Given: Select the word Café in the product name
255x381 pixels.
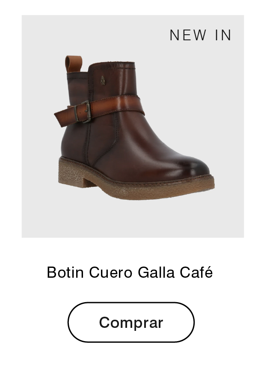Looking at the screenshot, I should (x=196, y=272).
